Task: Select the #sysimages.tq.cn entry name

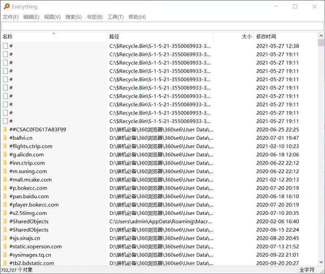Action: point(30,255)
